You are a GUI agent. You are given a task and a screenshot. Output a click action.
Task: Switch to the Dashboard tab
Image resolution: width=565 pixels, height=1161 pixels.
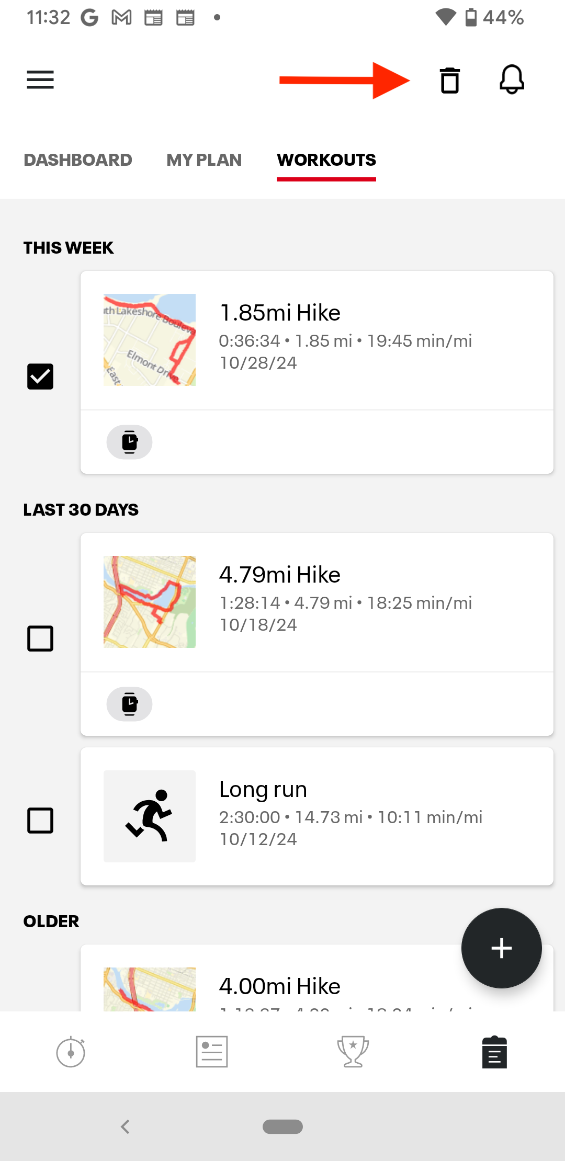(x=78, y=160)
